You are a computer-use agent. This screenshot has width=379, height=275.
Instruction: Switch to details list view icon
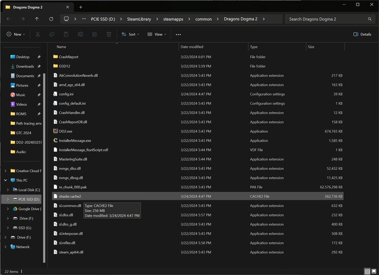click(367, 271)
